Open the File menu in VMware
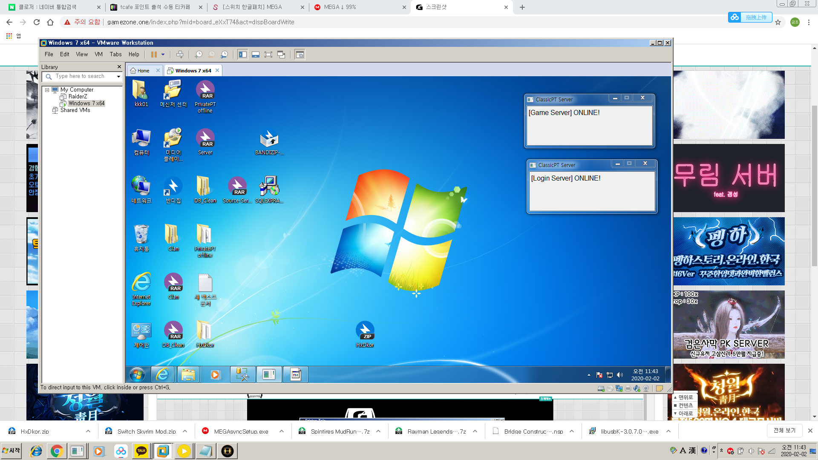Image resolution: width=818 pixels, height=460 pixels. point(49,54)
